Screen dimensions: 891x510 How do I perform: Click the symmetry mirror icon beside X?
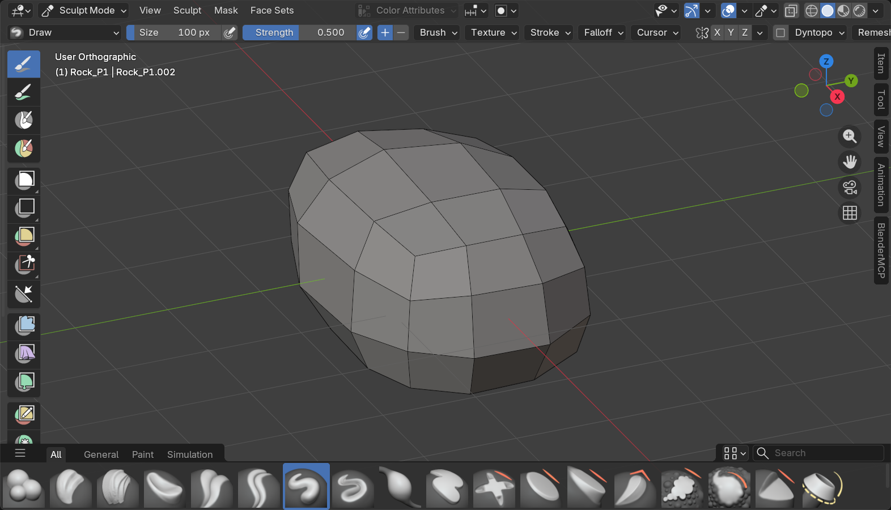(702, 33)
